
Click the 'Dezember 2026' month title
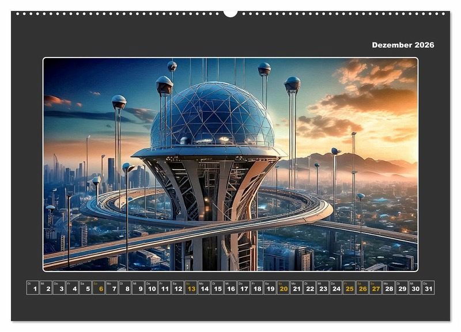(403, 45)
